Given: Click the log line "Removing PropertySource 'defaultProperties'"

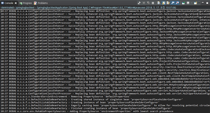Looking at the screenshot, I should coord(66,97).
